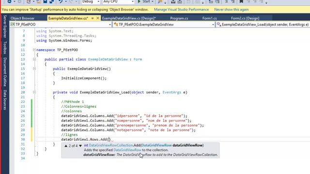Open the toolbar overflow options arrow

point(266,2)
